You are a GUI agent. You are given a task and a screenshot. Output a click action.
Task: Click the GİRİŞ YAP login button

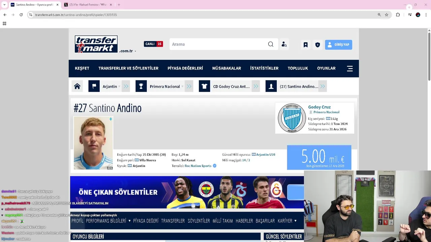[338, 44]
